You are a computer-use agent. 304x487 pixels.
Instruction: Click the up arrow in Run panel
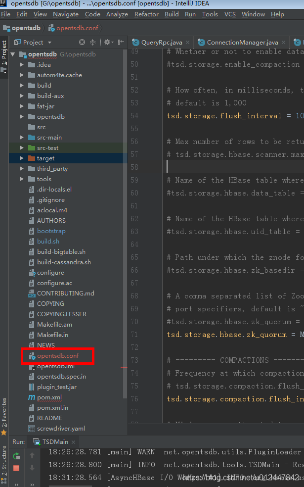click(32, 456)
